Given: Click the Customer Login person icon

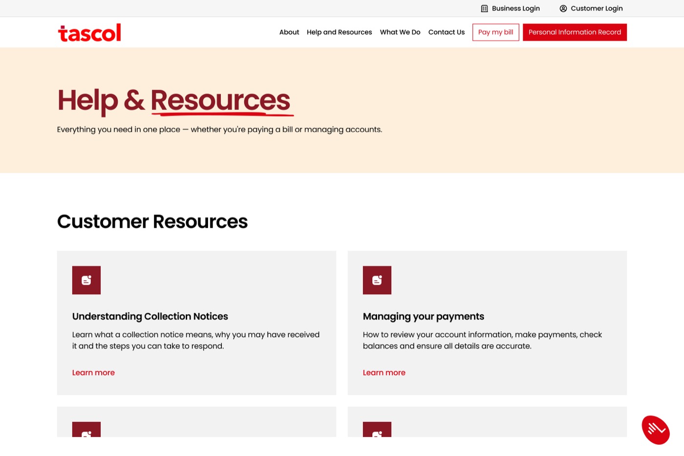Looking at the screenshot, I should [563, 8].
